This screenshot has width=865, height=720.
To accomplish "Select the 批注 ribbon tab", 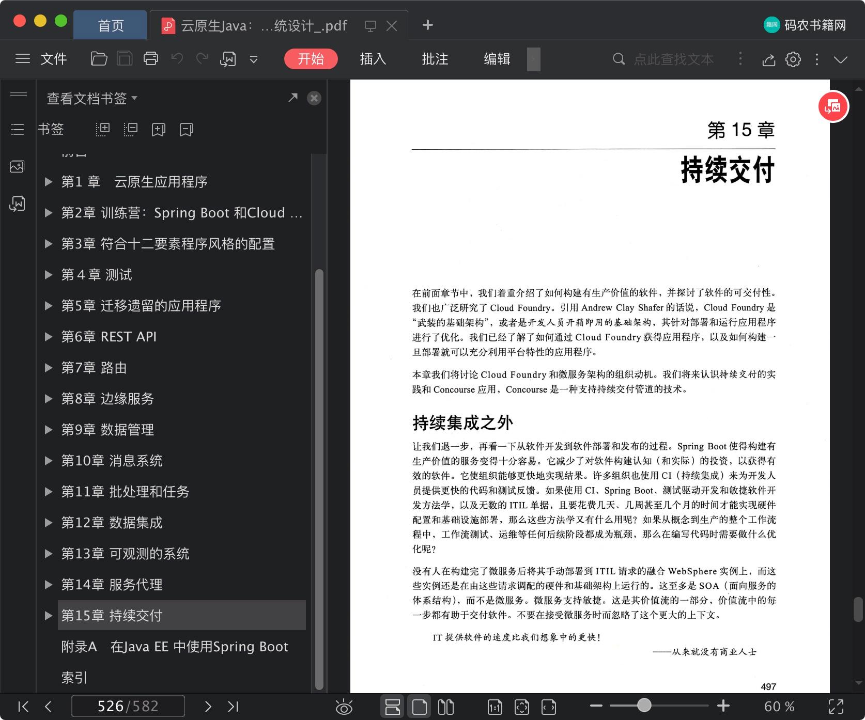I will [x=435, y=59].
